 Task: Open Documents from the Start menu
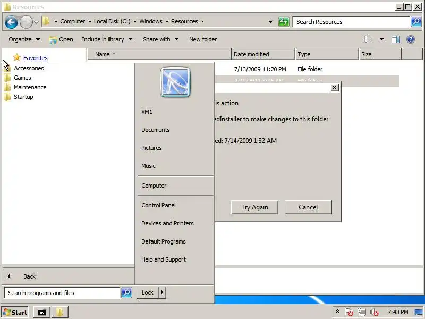(156, 130)
